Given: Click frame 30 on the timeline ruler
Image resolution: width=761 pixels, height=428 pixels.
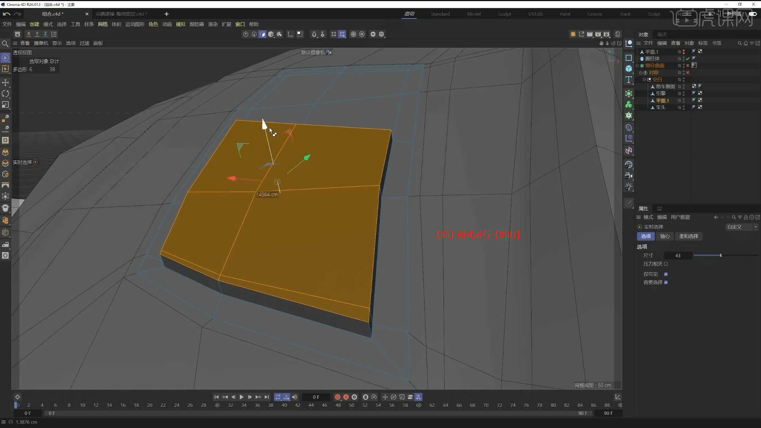Looking at the screenshot, I should 217,405.
